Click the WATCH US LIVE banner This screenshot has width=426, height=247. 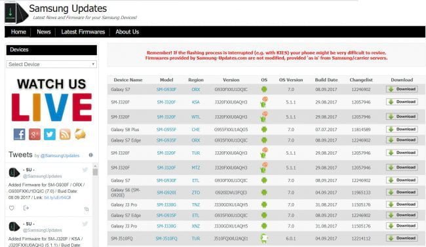click(51, 100)
